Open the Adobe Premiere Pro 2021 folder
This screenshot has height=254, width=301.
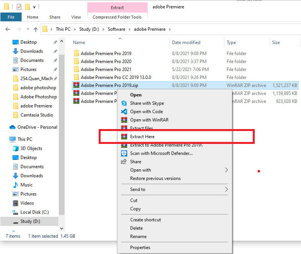coord(106,69)
